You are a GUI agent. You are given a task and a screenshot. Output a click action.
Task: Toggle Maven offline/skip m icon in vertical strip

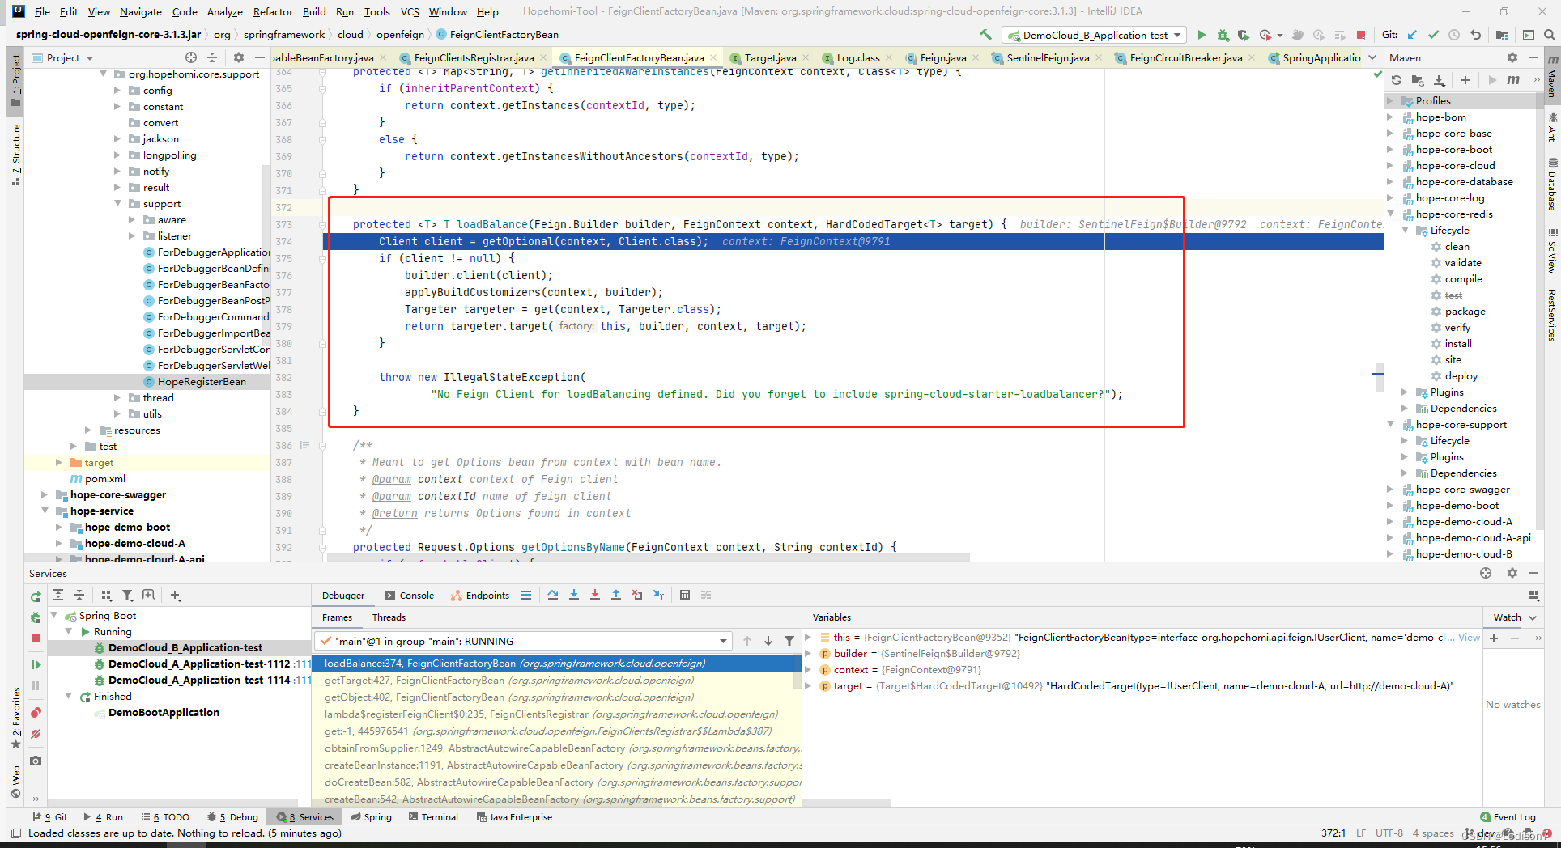(1552, 60)
